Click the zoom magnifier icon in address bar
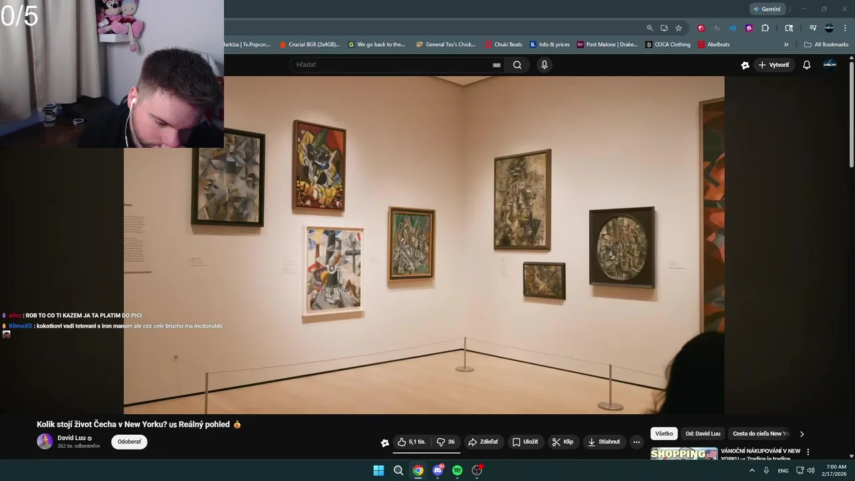Viewport: 855px width, 481px height. (x=649, y=28)
